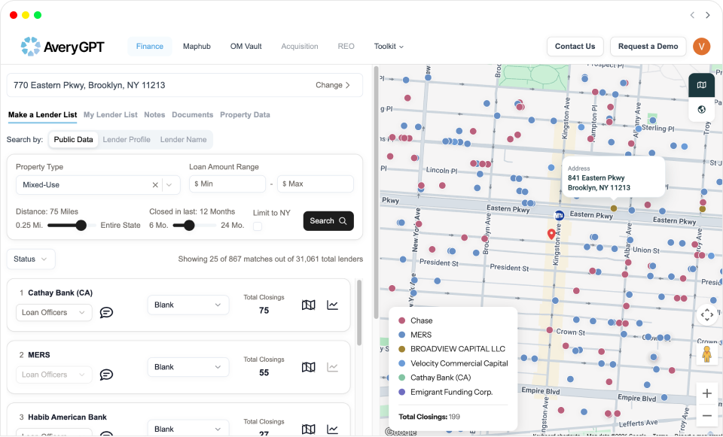The height and width of the screenshot is (437, 723).
Task: Click the Search button
Action: click(x=328, y=221)
